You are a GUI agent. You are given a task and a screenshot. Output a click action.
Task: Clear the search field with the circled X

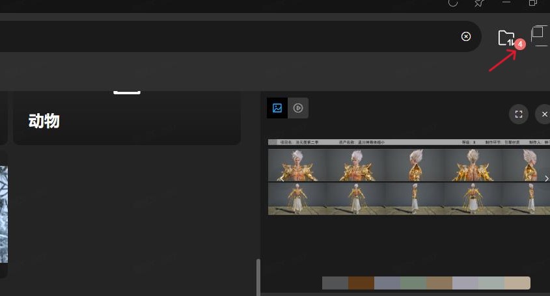click(x=466, y=36)
